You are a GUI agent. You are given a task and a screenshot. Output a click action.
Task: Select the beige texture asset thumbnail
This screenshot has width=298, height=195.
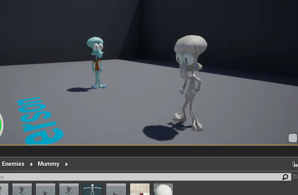pyautogui.click(x=140, y=189)
